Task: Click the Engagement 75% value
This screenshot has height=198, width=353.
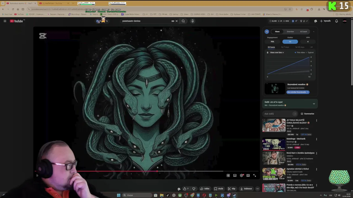Action: pyautogui.click(x=272, y=42)
